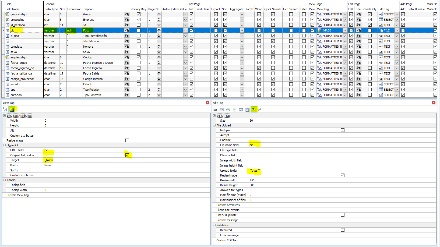The width and height of the screenshot is (440, 247).
Task: Toggle Primary Key for grupocodigo
Action: pos(139,14)
